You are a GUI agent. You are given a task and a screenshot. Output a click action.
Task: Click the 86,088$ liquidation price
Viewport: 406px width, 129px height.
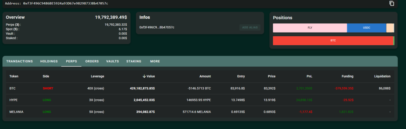coord(384,88)
